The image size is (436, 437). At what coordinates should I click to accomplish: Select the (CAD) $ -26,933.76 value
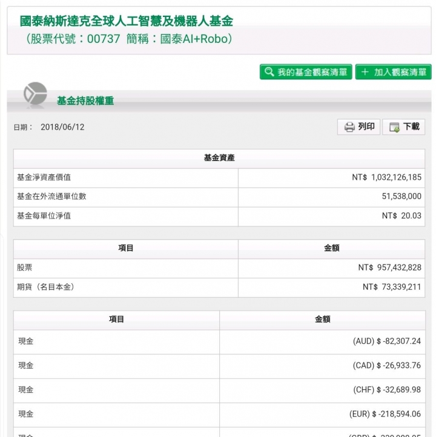pos(387,366)
